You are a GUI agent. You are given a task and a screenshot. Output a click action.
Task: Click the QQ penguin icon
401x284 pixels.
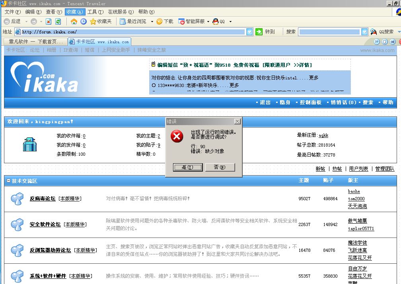(215, 21)
